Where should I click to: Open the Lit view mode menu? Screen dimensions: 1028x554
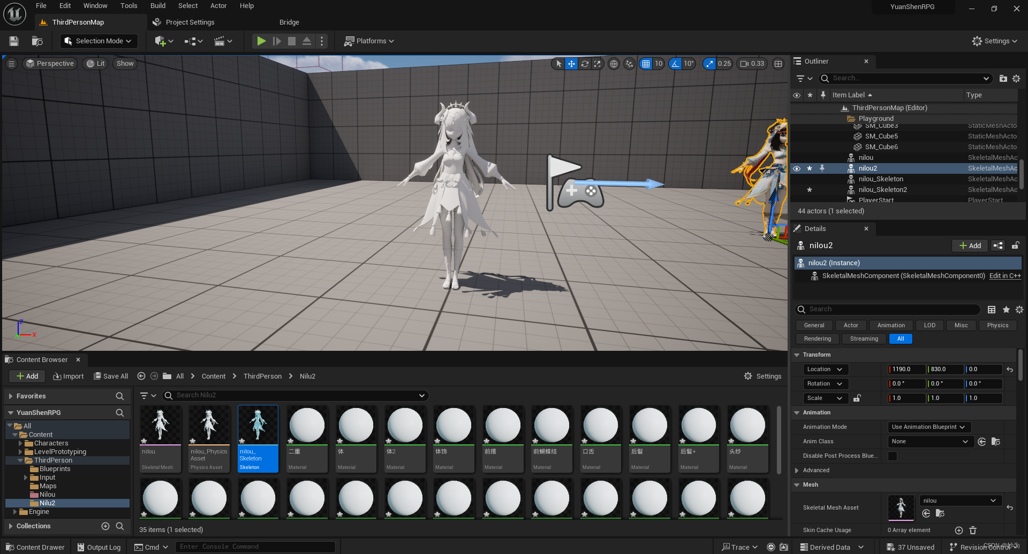[96, 64]
